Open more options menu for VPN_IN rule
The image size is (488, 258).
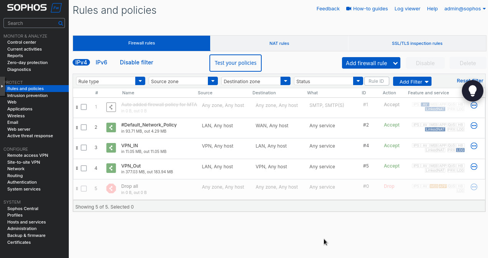(474, 146)
